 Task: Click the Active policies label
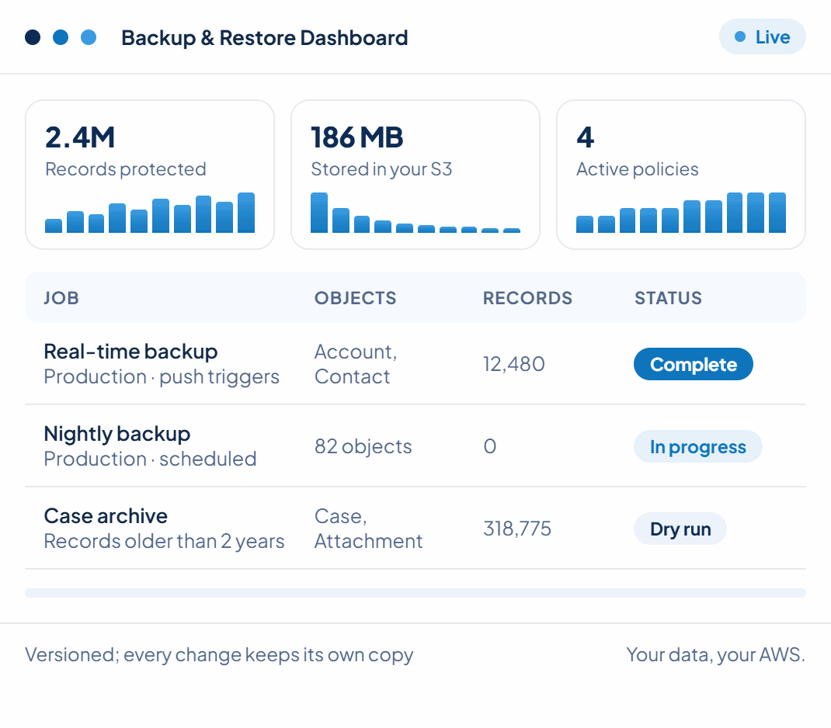coord(638,169)
